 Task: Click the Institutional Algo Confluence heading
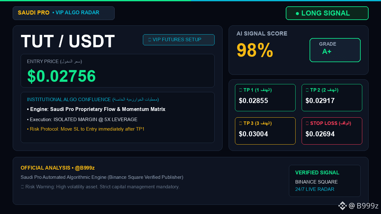[93, 100]
